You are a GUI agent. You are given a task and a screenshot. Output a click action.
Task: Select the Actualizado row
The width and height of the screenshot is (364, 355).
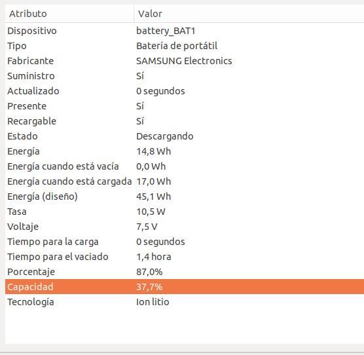[x=185, y=91]
